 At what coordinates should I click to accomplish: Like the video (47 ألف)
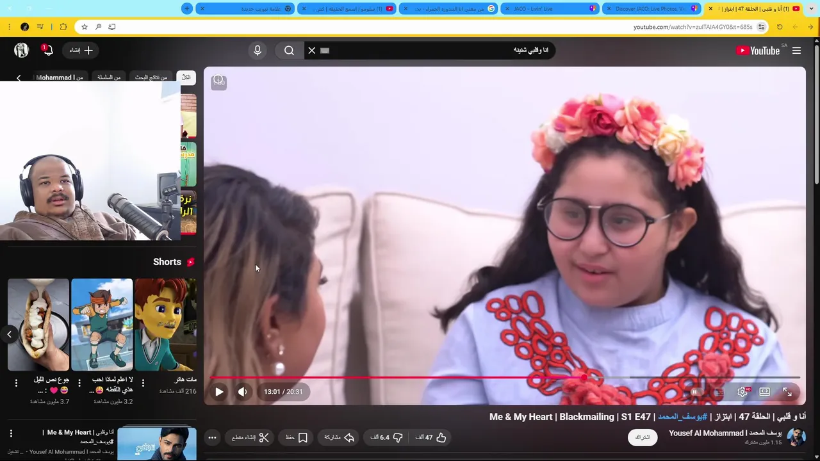click(430, 437)
